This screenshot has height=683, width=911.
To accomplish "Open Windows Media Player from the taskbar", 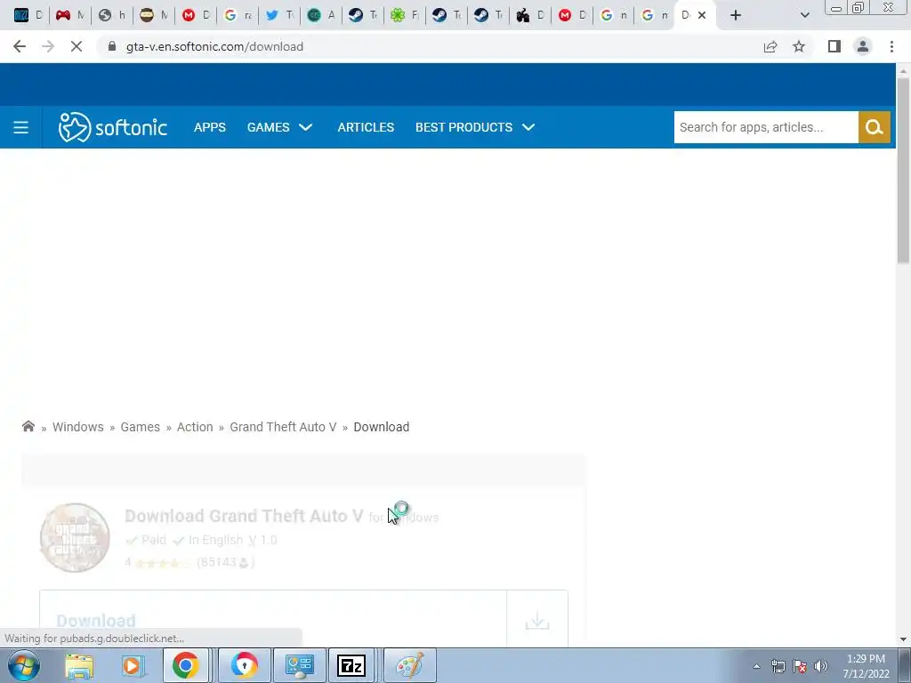I will (x=132, y=665).
